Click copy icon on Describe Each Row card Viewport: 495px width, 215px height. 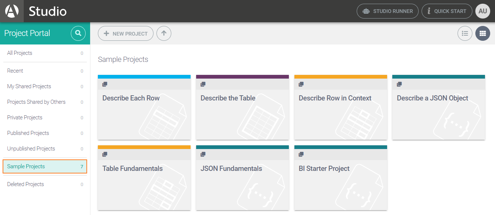tap(105, 84)
